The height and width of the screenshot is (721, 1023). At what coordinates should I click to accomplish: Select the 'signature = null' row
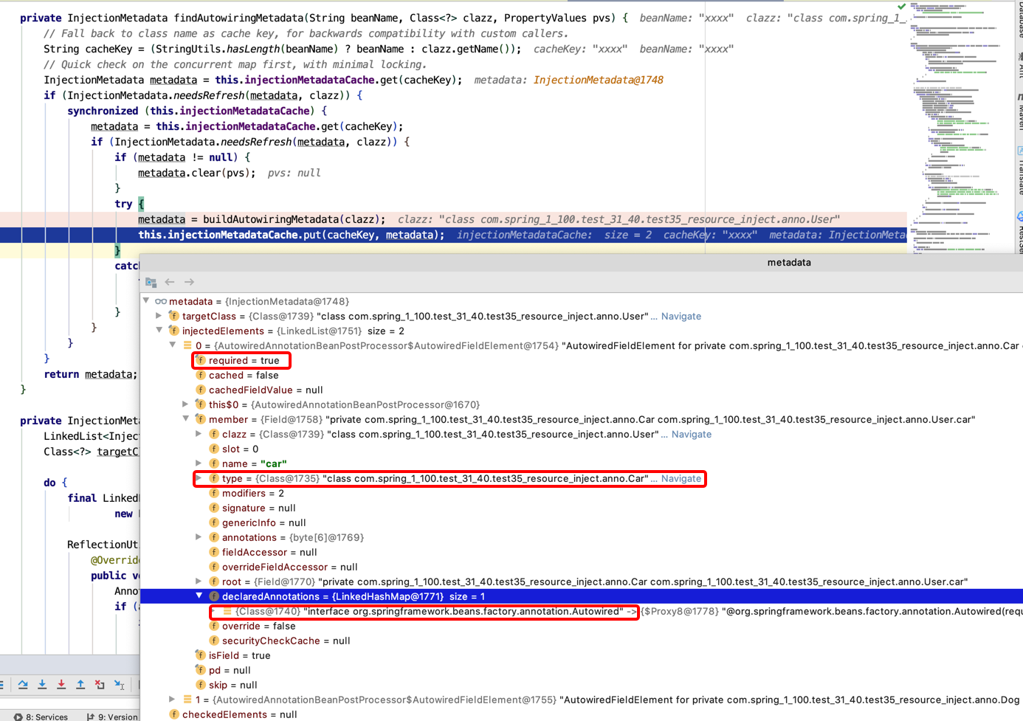point(582,508)
